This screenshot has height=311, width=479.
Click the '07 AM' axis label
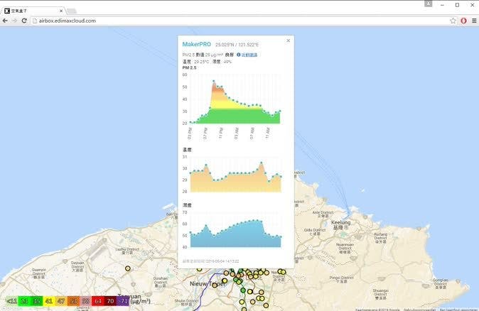click(x=252, y=133)
